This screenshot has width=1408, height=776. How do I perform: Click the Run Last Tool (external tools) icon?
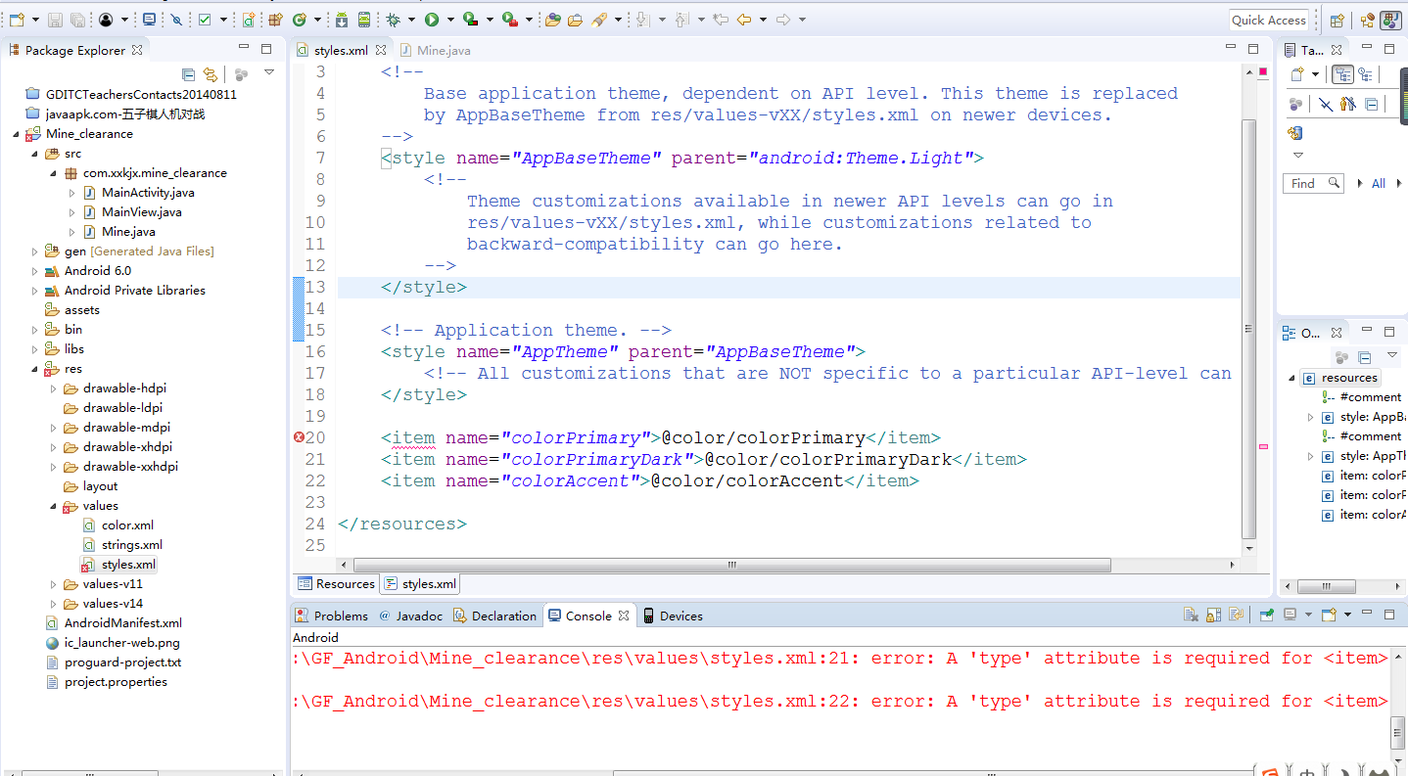[510, 20]
